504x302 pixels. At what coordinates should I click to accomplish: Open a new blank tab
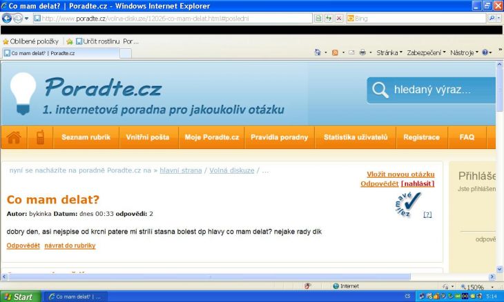click(x=126, y=53)
